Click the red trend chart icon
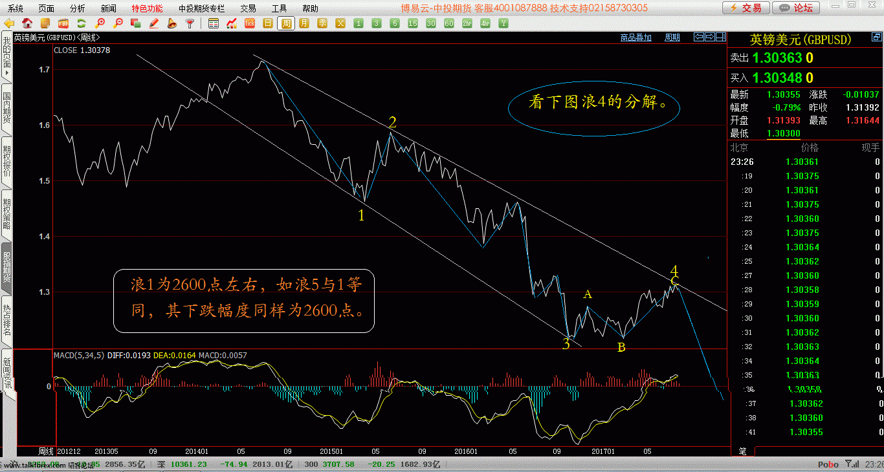 pyautogui.click(x=232, y=23)
